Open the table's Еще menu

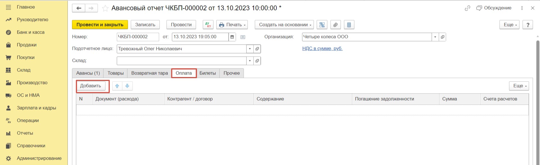[519, 86]
